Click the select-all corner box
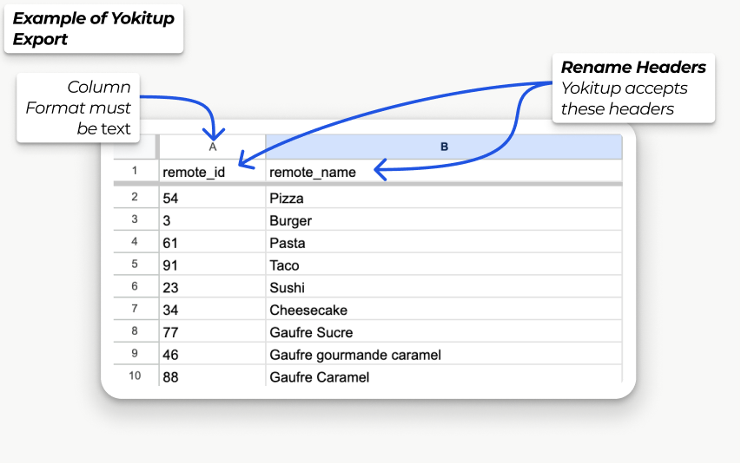 135,147
